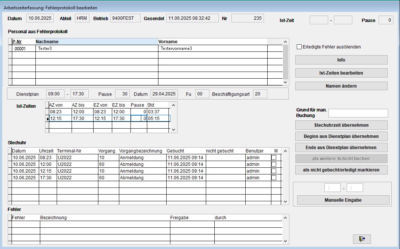Toggle M checkbox for 12:00 Abmeldung row

pos(274,164)
